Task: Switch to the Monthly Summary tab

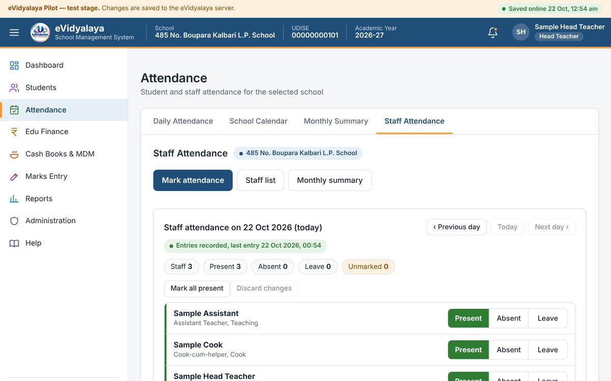Action: tap(336, 121)
